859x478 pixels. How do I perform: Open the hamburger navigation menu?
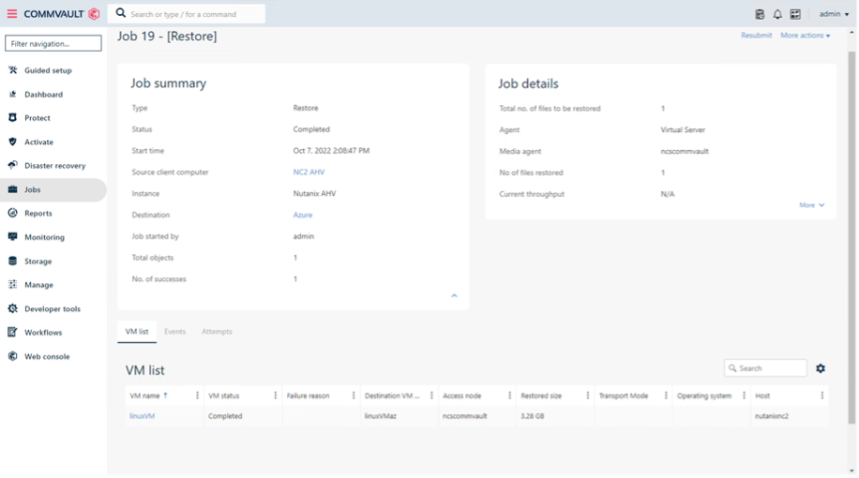point(11,14)
